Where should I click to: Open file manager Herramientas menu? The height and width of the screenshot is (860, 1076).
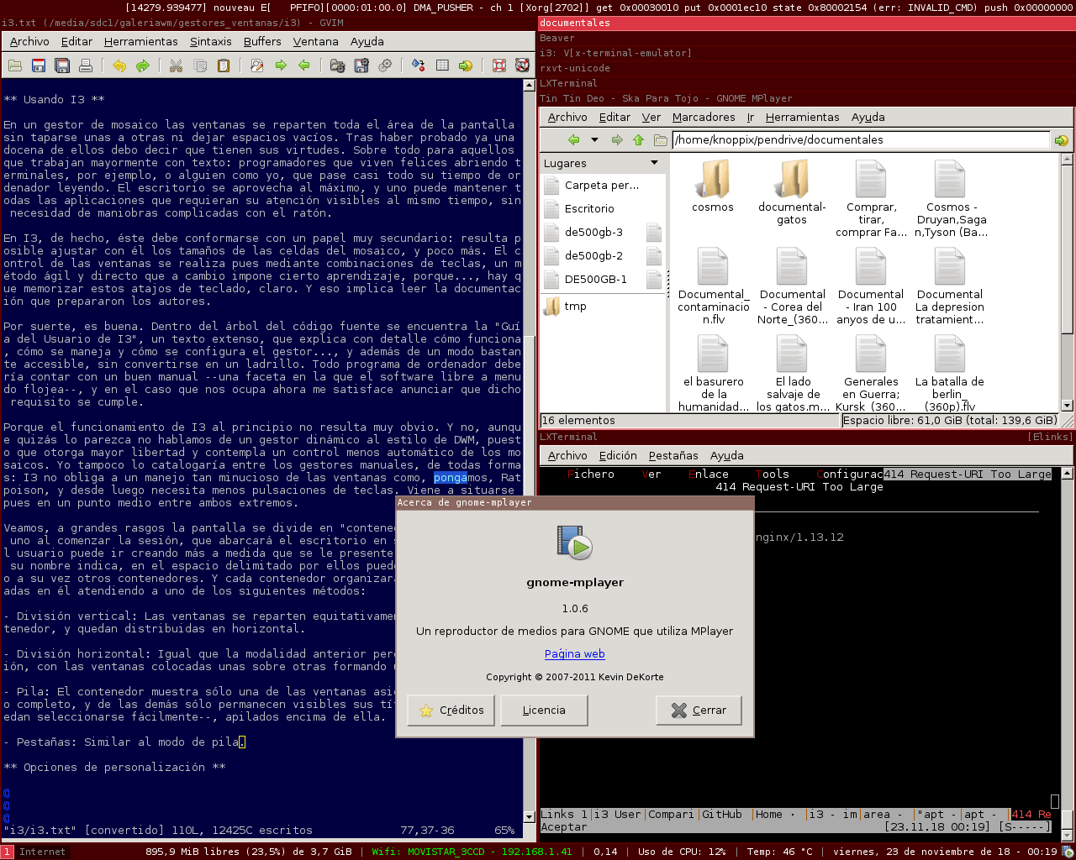click(803, 118)
